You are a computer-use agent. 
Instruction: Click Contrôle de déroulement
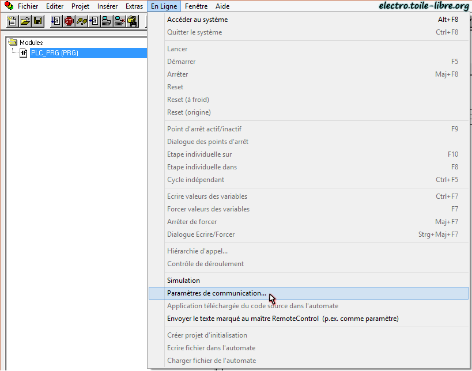[x=308, y=264]
